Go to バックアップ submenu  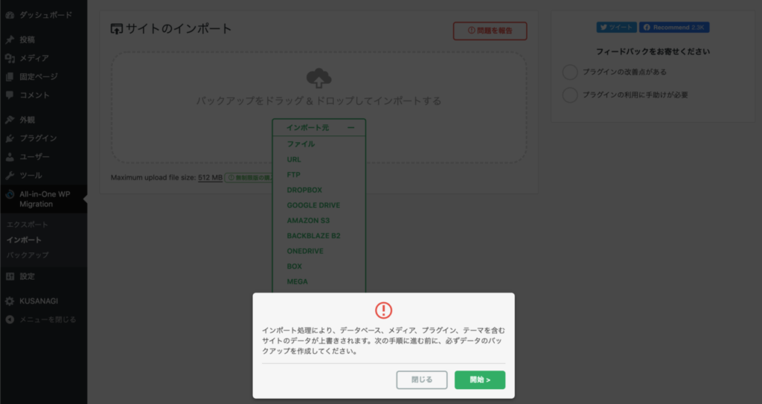(28, 254)
